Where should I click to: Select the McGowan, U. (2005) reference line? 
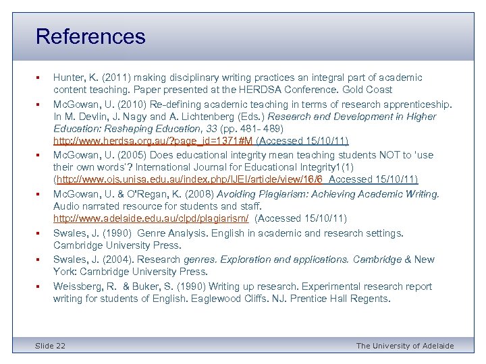pos(243,155)
